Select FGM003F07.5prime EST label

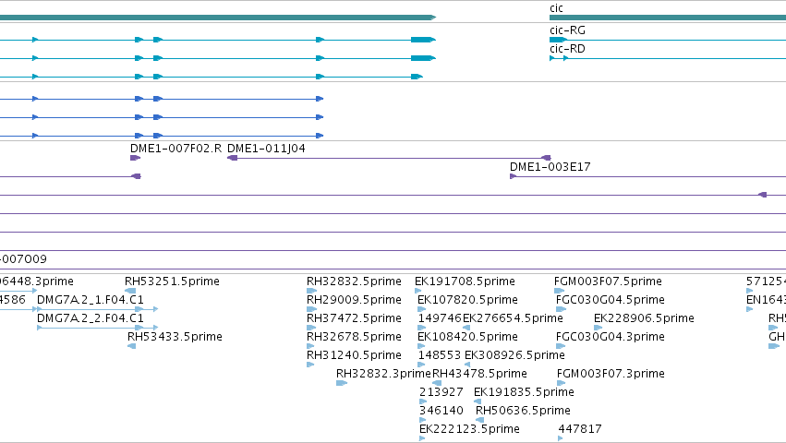click(608, 281)
